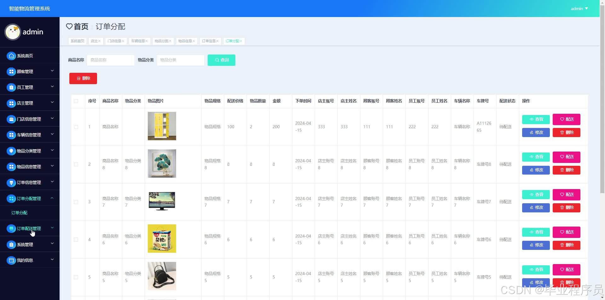Expand the 门店信息管理 menu chevron
The width and height of the screenshot is (605, 300).
[x=52, y=118]
